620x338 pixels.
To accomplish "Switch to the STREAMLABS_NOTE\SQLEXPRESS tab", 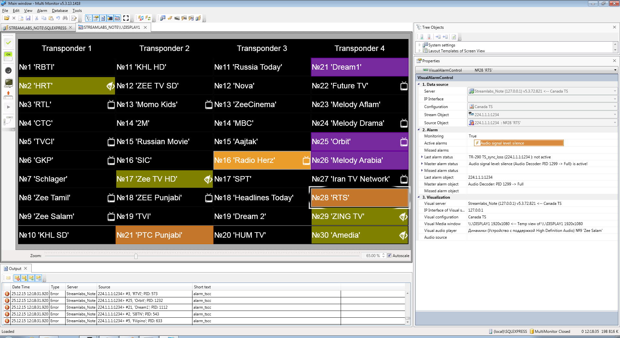I will [x=37, y=28].
